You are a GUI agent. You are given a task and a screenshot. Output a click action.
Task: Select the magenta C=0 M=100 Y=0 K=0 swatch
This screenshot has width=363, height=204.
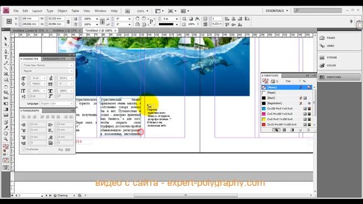287,114
